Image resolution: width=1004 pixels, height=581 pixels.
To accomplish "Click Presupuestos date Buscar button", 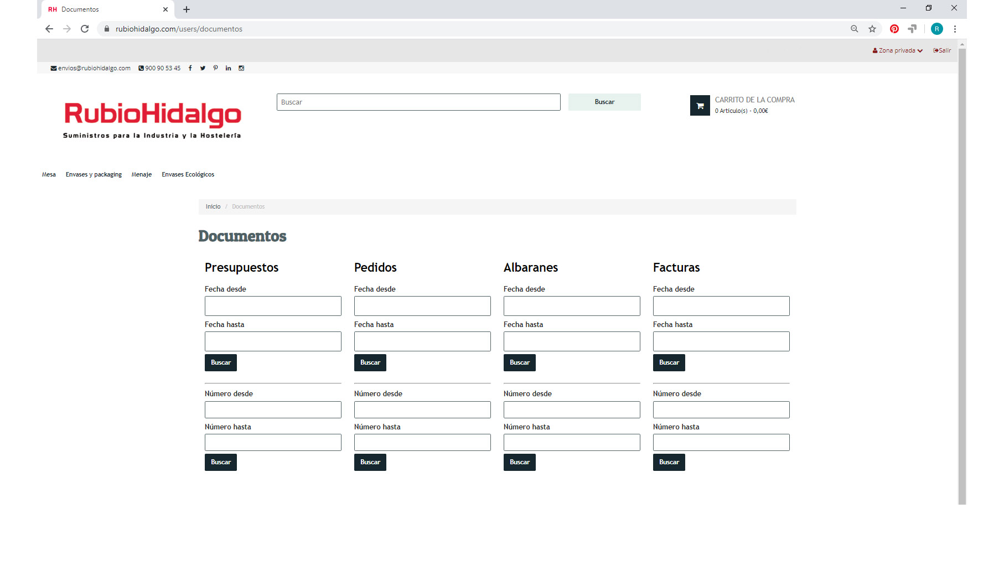I will pos(221,362).
